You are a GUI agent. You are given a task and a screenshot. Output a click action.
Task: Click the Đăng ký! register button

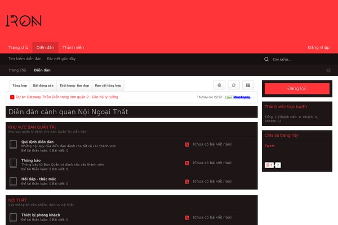[x=297, y=88]
